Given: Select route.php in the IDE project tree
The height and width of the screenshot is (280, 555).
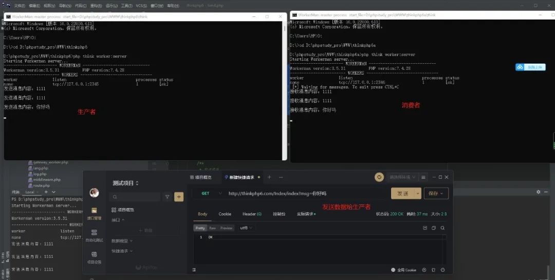Looking at the screenshot, I should pyautogui.click(x=39, y=185).
